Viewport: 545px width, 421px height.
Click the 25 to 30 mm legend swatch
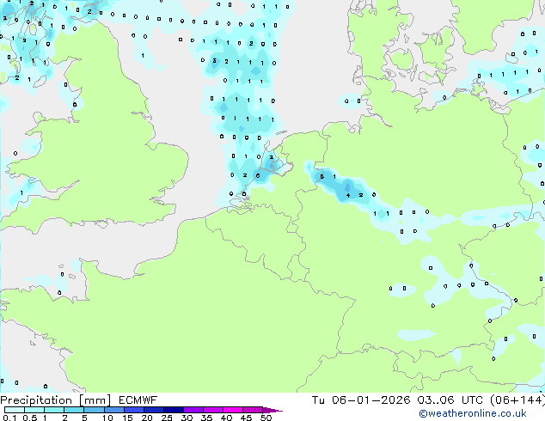[x=173, y=410]
